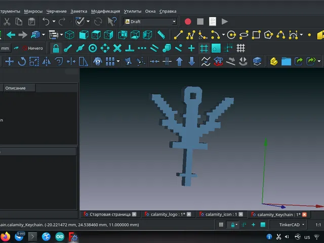Expand the Array tools dropdown arrow

pyautogui.click(x=118, y=61)
